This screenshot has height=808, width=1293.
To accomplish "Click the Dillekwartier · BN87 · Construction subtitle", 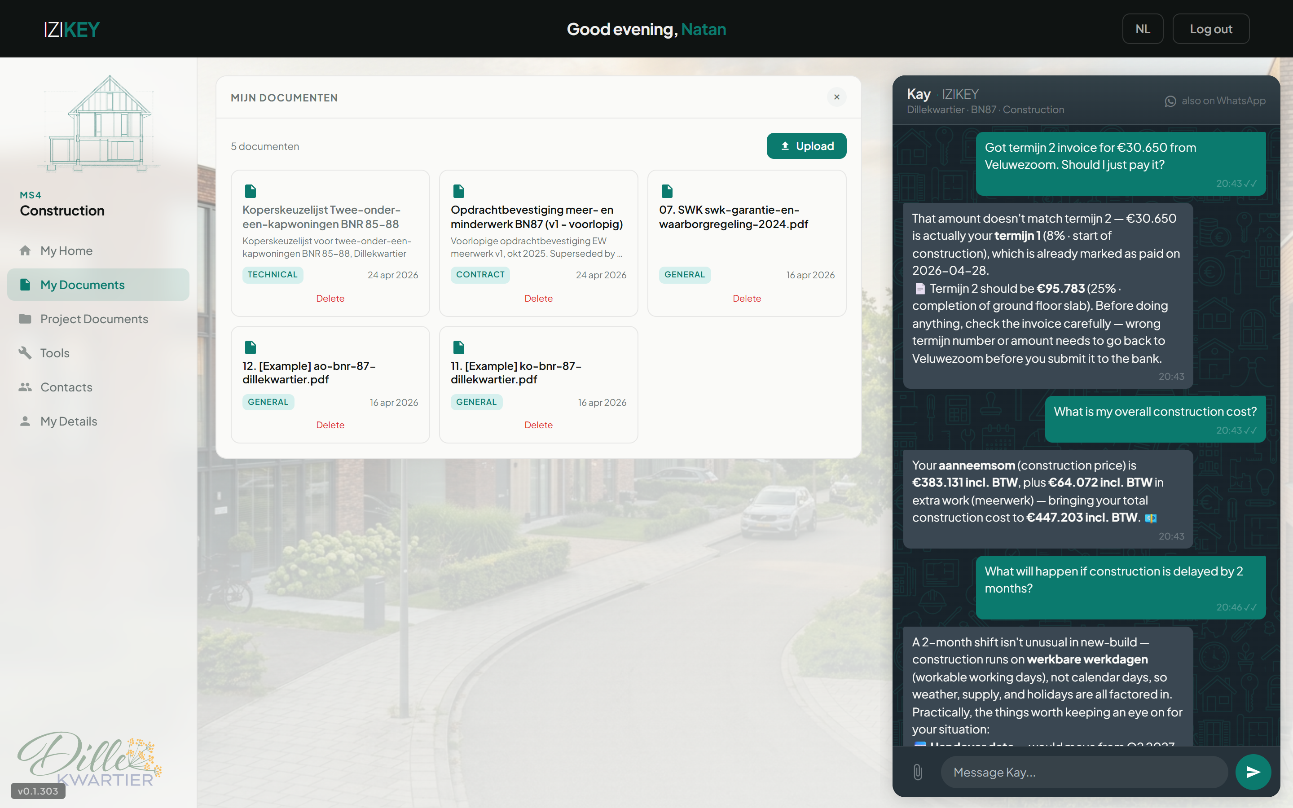I will (x=985, y=110).
